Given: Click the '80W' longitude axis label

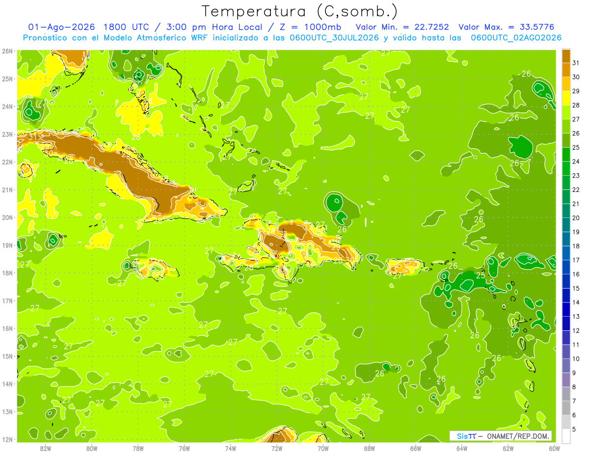Looking at the screenshot, I should pyautogui.click(x=92, y=448).
